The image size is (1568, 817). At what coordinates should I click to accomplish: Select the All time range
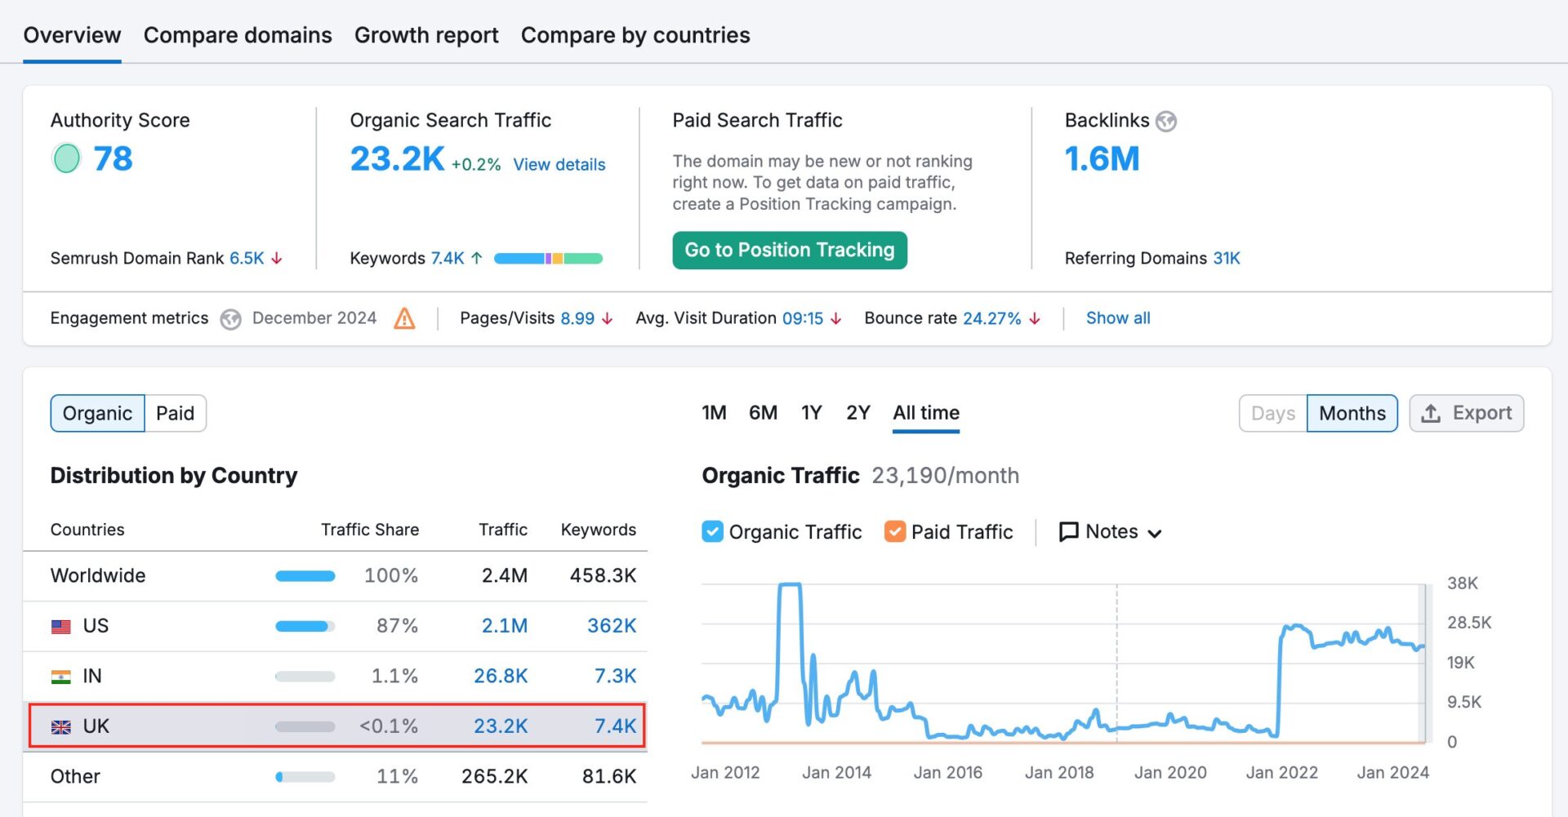pos(926,413)
